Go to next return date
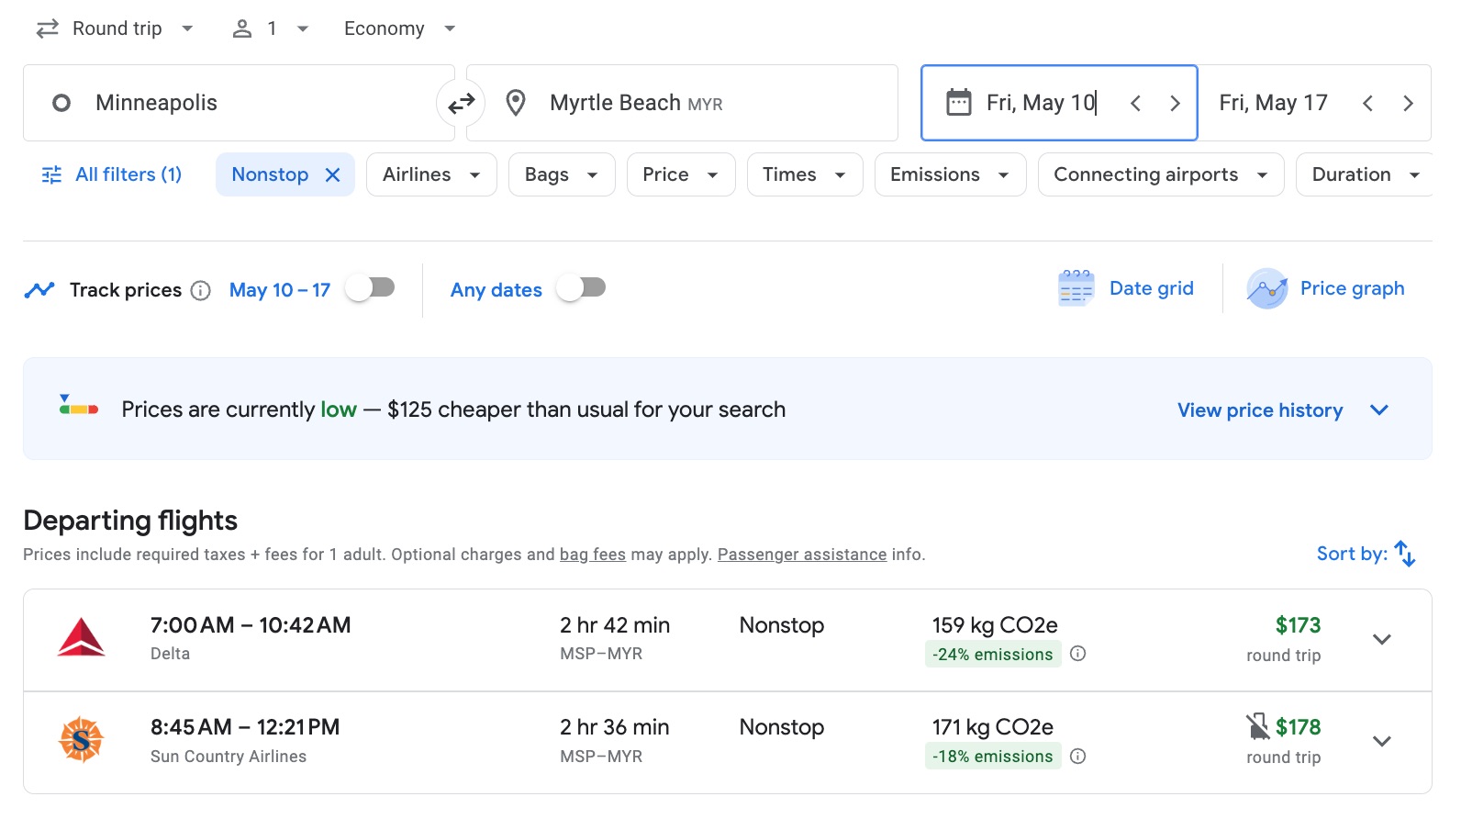The width and height of the screenshot is (1461, 819). pos(1408,103)
